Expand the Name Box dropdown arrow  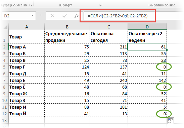click(32, 15)
